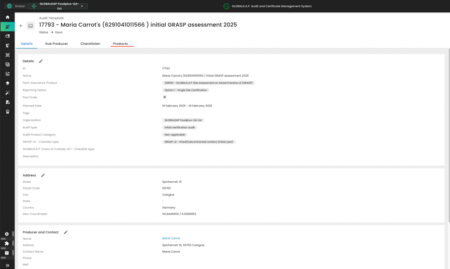Click the back arrow beside audit title
The width and height of the screenshot is (450, 269).
(x=21, y=26)
